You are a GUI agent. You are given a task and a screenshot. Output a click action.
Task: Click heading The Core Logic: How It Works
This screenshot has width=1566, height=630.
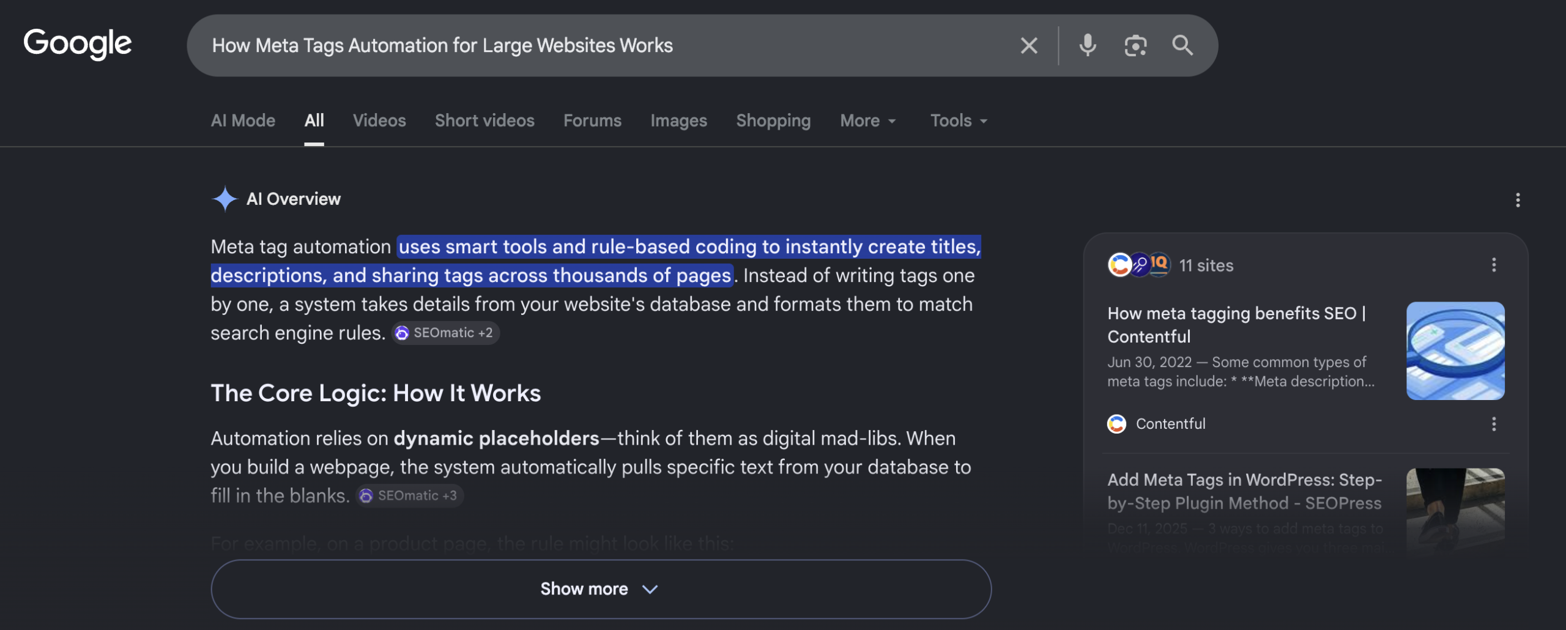point(376,393)
